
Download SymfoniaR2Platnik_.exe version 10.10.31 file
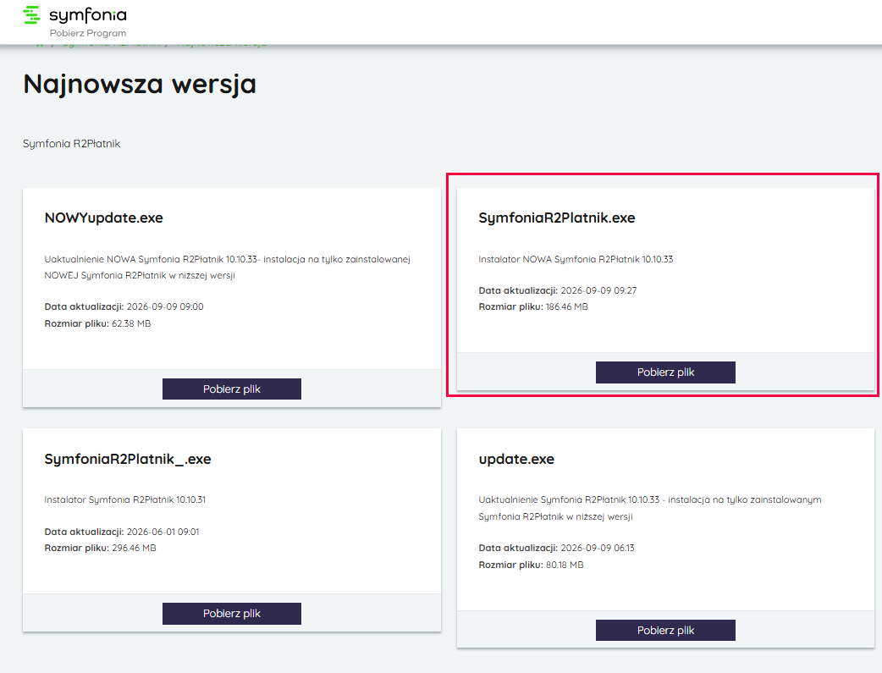click(232, 614)
